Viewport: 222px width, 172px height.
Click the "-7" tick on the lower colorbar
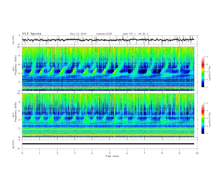[207, 134]
